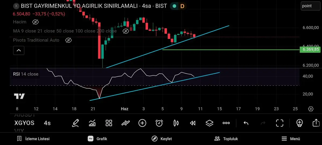Tap the orange D data badge
322x145 pixels.
coord(182,6)
